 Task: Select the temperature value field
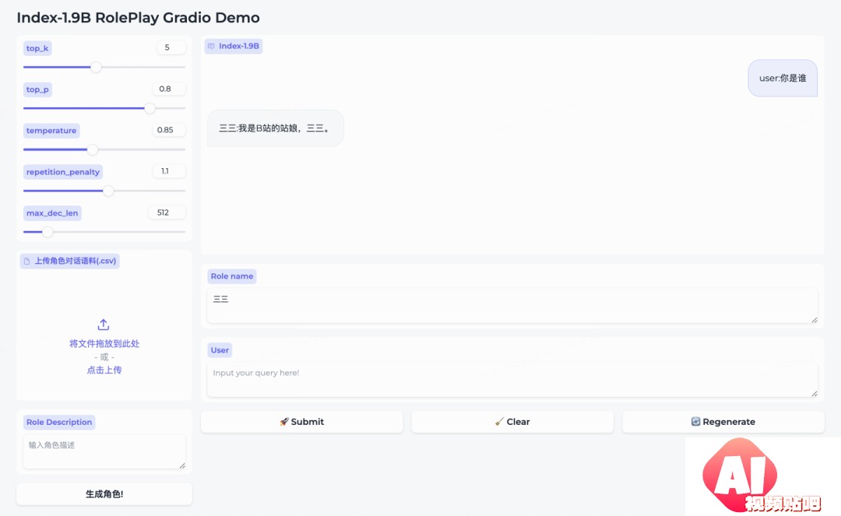click(169, 130)
